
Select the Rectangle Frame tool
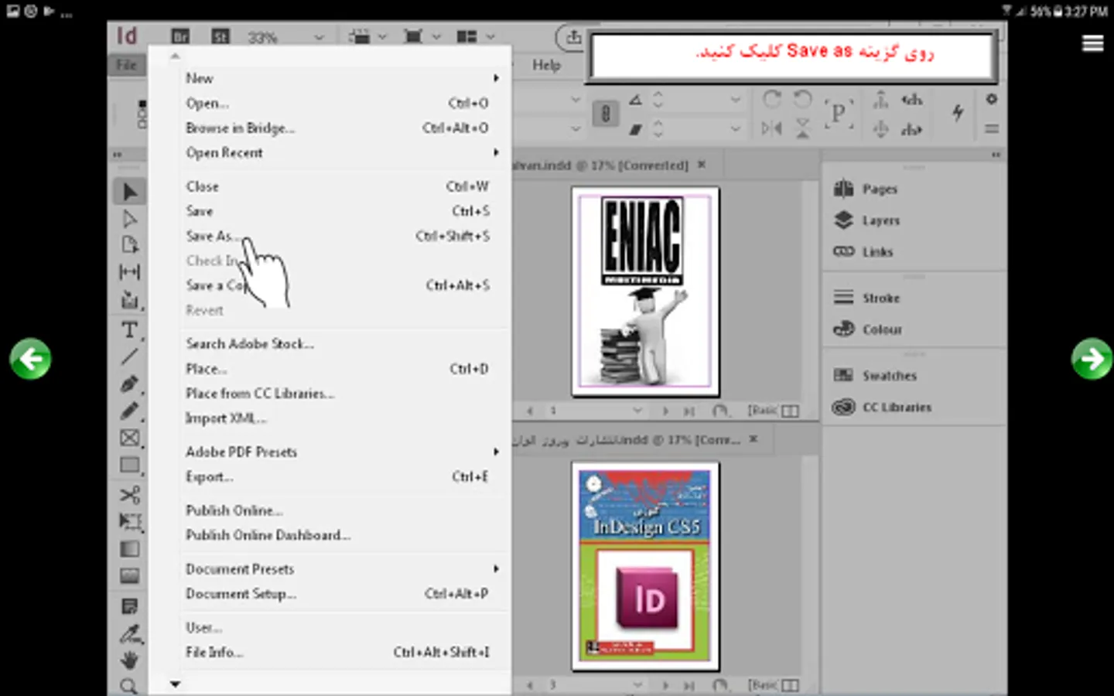click(x=129, y=438)
